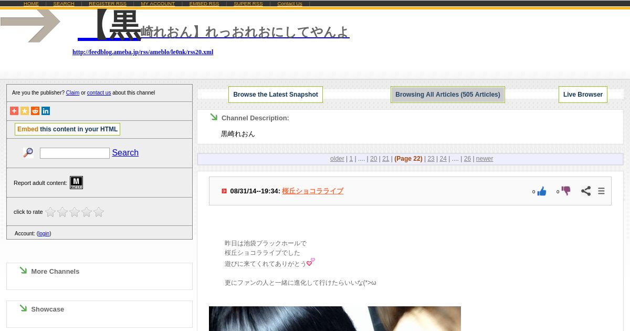Click the magnifying glass search icon
Viewport: 630px width, 331px height.
(28, 153)
